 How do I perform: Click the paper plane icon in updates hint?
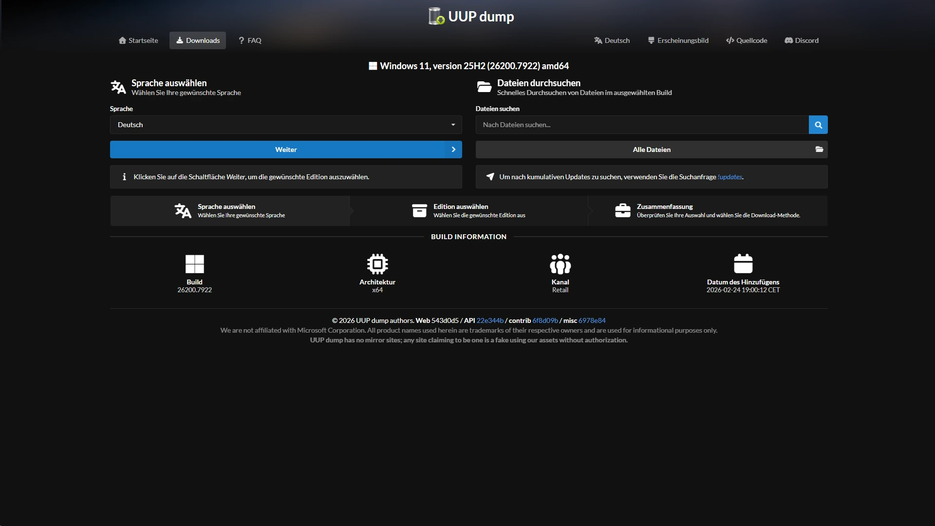click(x=490, y=176)
